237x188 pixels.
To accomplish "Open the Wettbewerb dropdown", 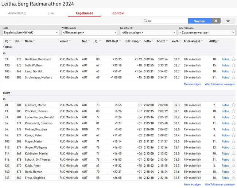I will (x=89, y=32).
